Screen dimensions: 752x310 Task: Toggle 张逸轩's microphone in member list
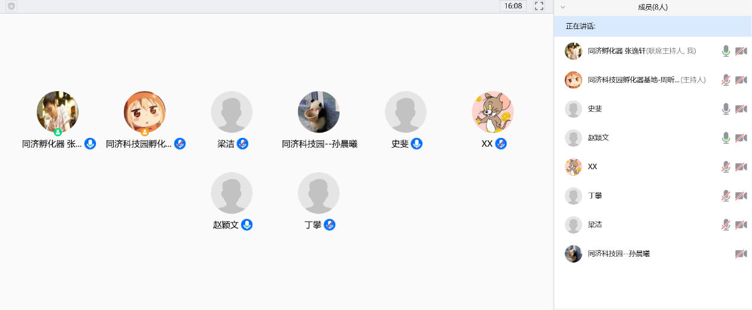click(726, 51)
